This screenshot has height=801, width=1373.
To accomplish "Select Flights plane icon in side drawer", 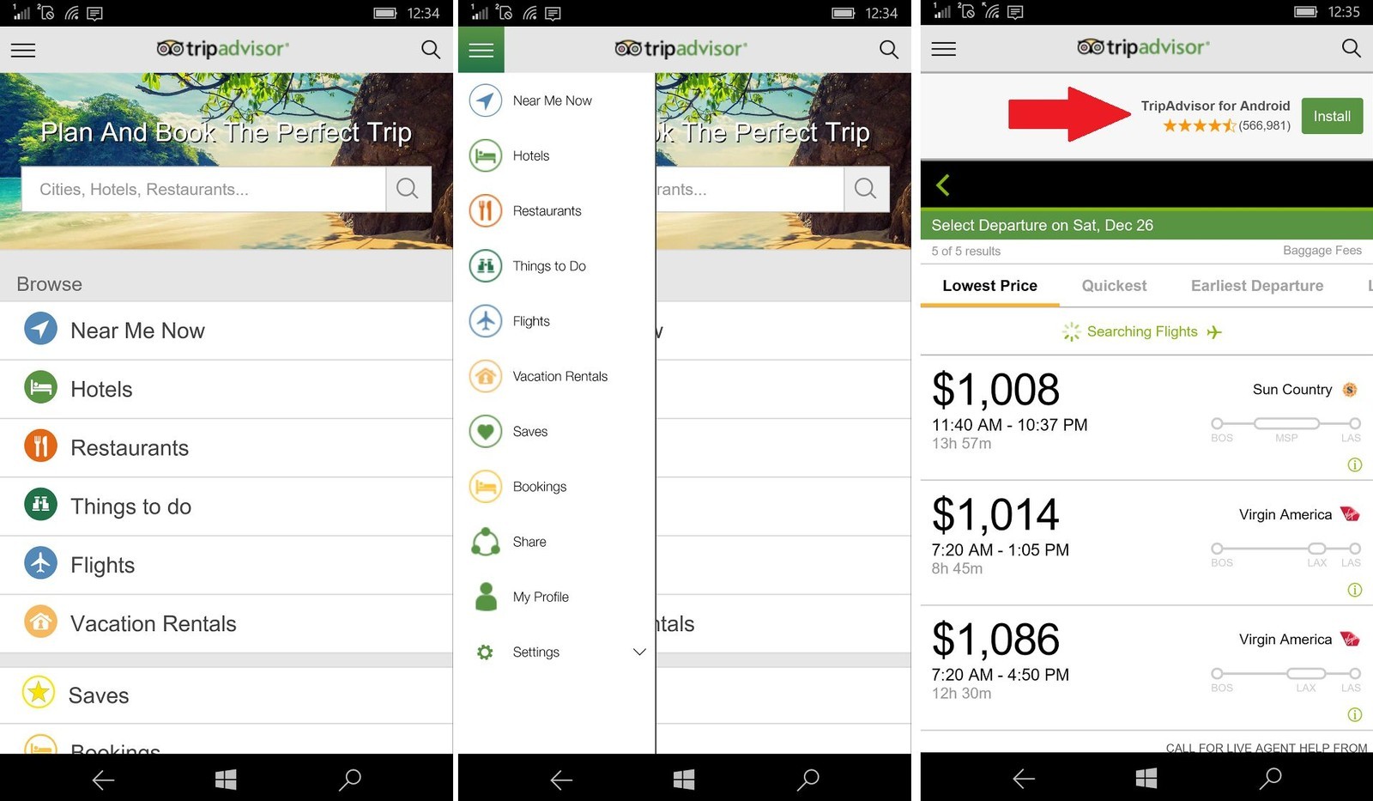I will (486, 321).
